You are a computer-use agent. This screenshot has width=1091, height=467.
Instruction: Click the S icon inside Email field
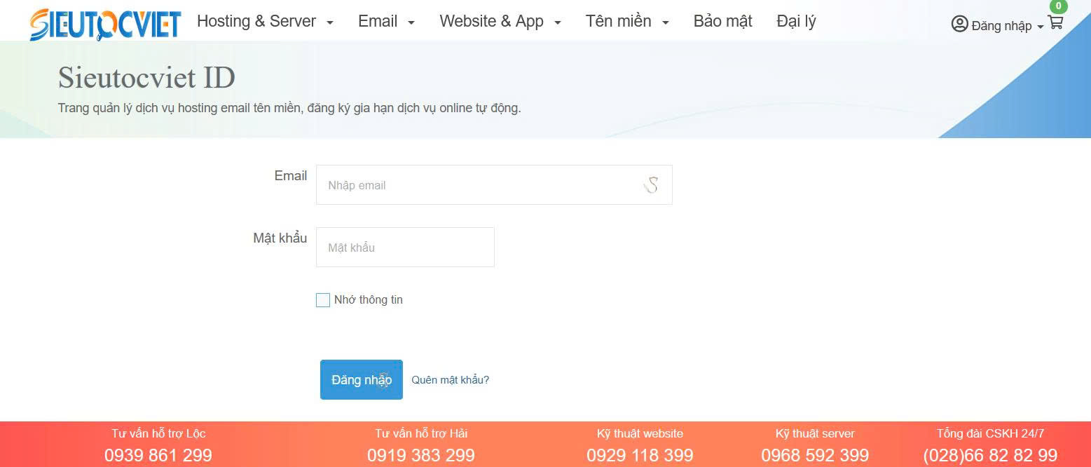[x=652, y=185]
